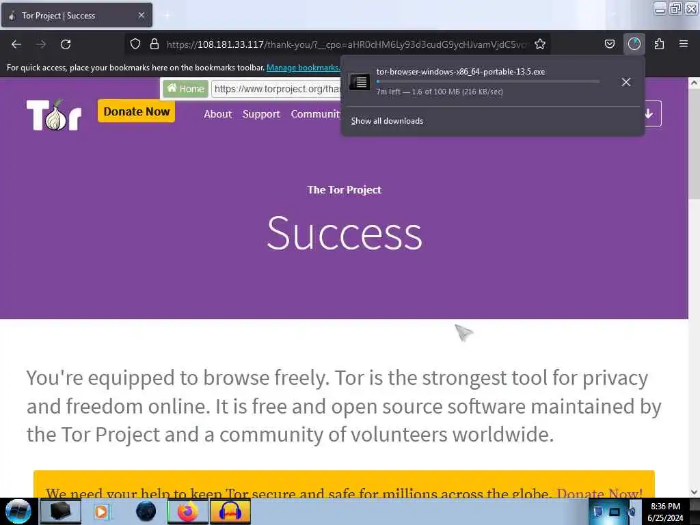
Task: Open the Manage bookmarks link
Action: pos(303,68)
